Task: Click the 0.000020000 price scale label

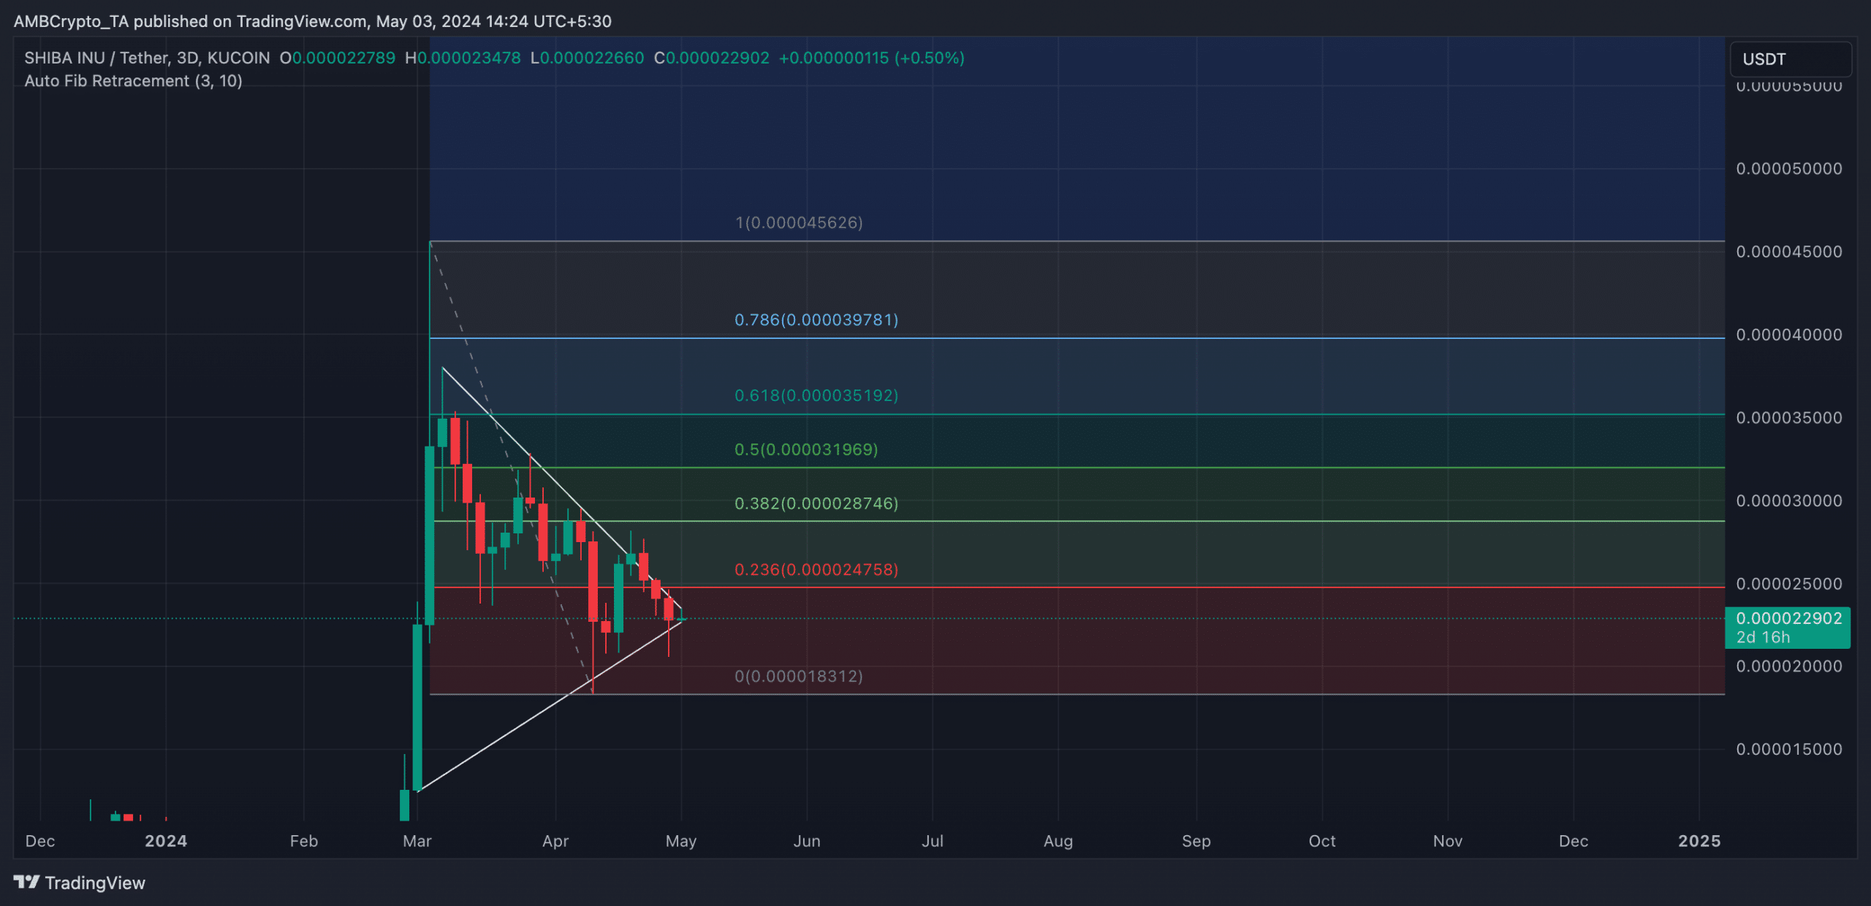Action: 1789,666
